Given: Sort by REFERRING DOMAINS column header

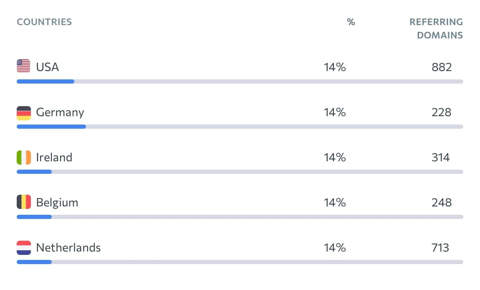Looking at the screenshot, I should coord(436,28).
